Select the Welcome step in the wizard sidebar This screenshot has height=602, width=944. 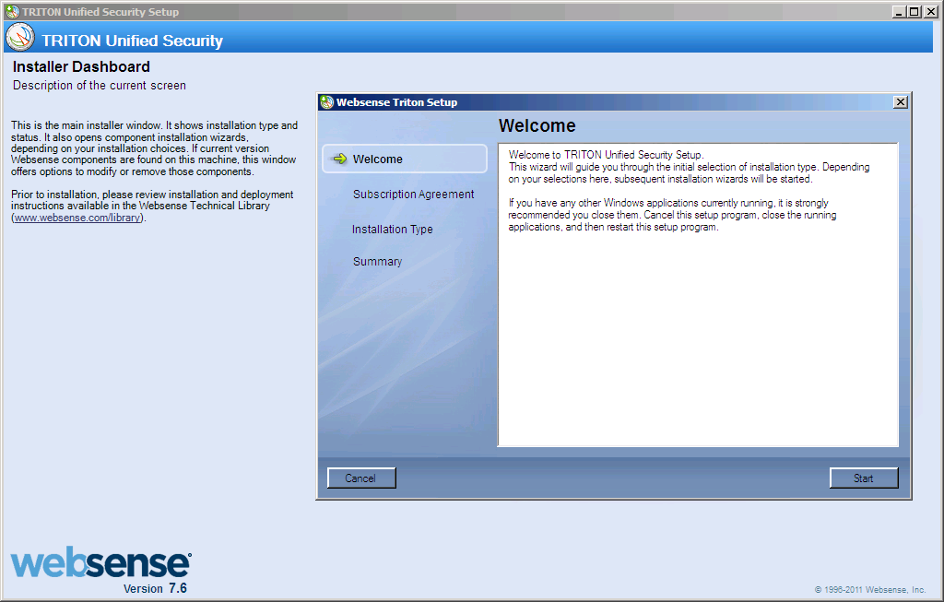pos(405,159)
